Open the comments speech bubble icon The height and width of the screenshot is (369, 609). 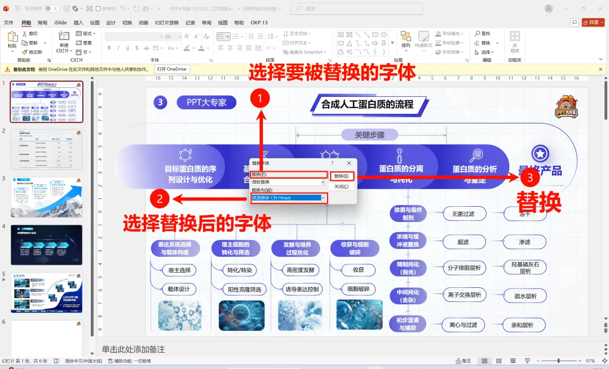point(575,23)
